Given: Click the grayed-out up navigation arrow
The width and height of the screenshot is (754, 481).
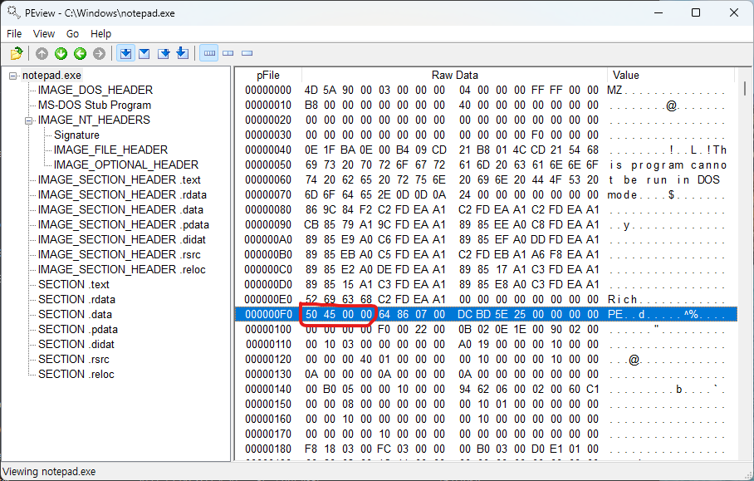Looking at the screenshot, I should [x=42, y=53].
